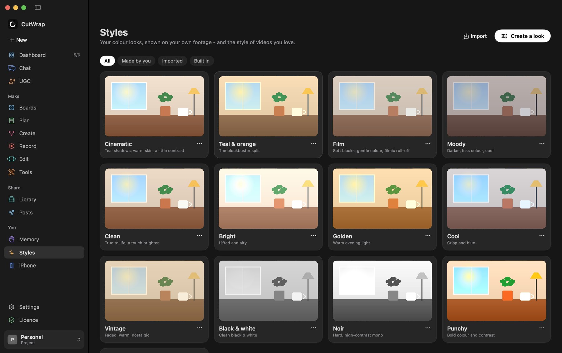Open the Golden style options menu
Viewport: 562px width, 353px height.
pos(428,236)
